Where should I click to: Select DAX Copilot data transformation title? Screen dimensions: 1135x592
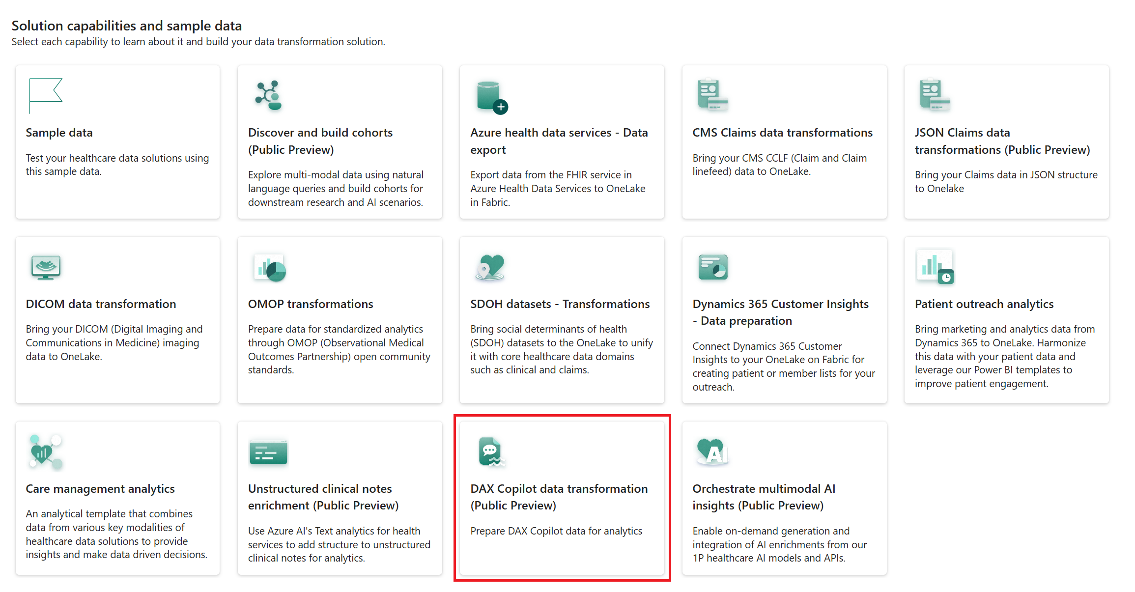pos(559,497)
